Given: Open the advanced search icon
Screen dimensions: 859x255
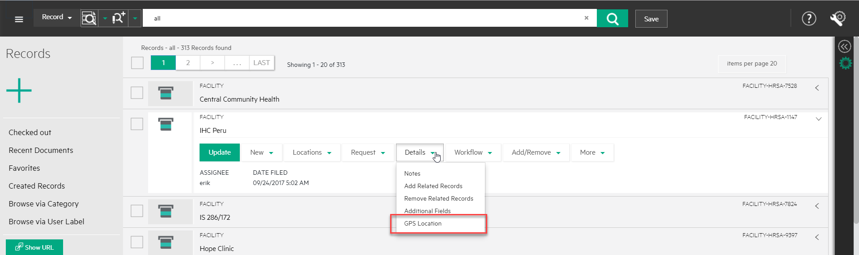Looking at the screenshot, I should 89,18.
